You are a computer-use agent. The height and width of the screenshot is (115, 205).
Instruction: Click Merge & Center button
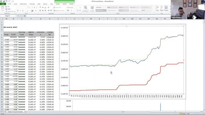point(59,11)
